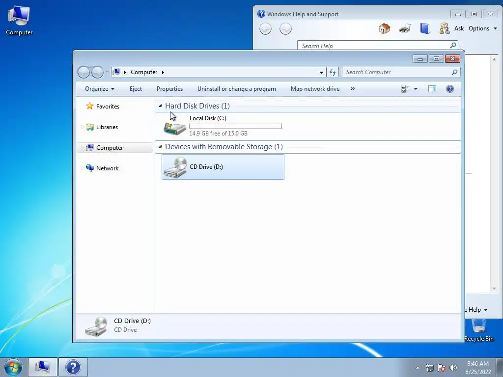
Task: Click the Devices with Removable Storage (1) heading
Action: (x=224, y=146)
